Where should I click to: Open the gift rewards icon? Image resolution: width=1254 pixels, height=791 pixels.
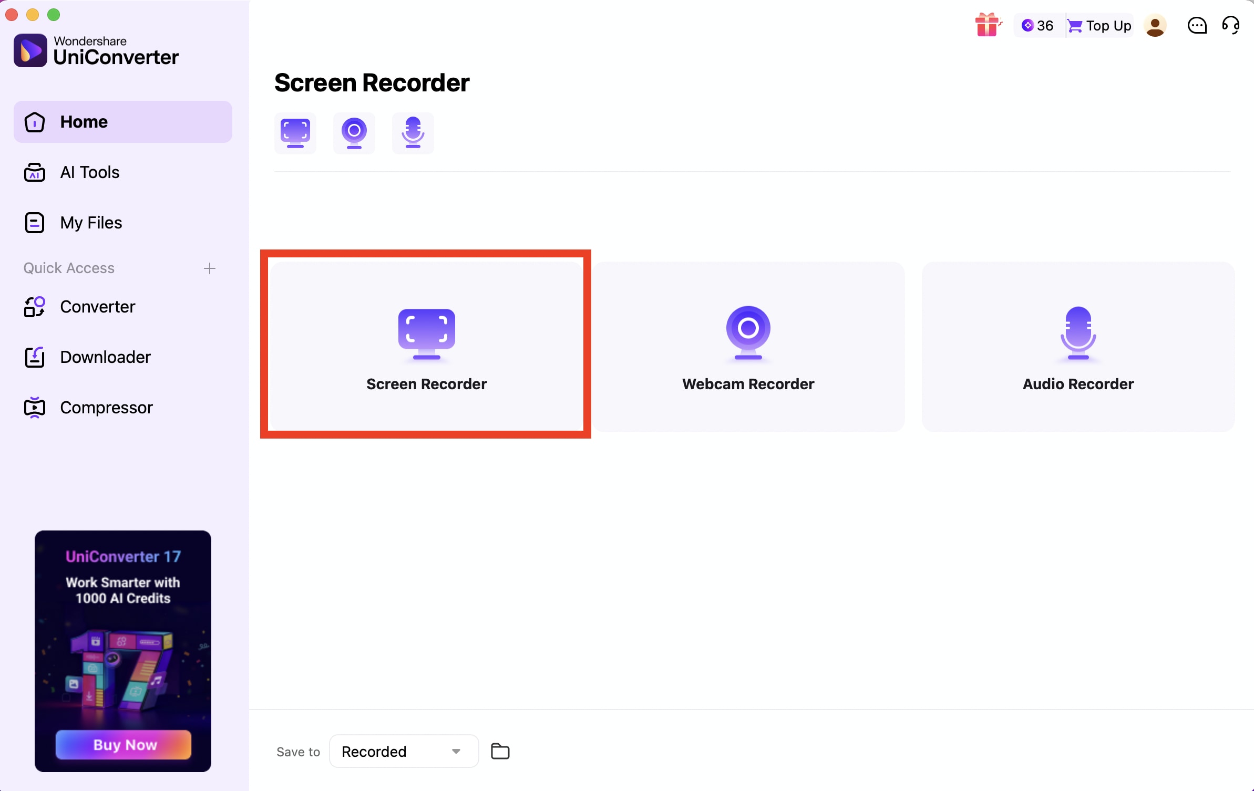(988, 25)
